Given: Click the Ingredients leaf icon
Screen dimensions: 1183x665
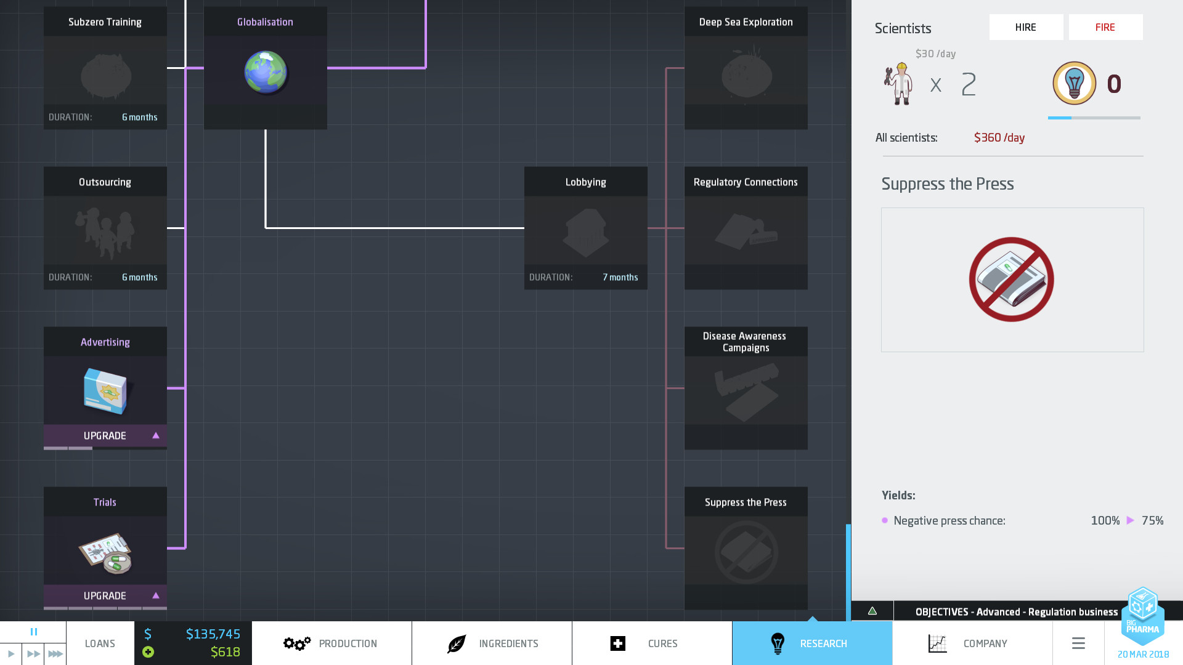Looking at the screenshot, I should 456,643.
